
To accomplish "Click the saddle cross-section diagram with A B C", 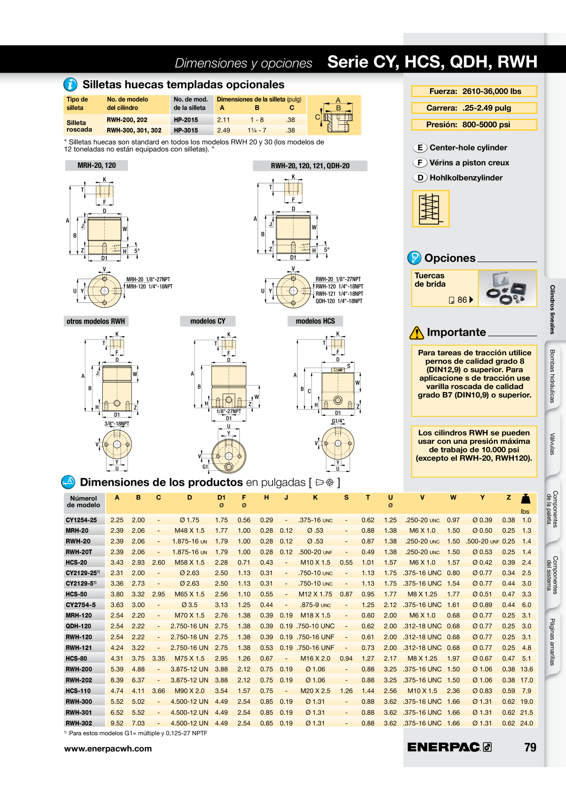I will tap(334, 115).
